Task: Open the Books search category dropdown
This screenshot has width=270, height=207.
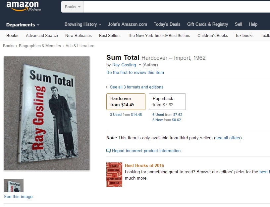Action: click(x=73, y=7)
